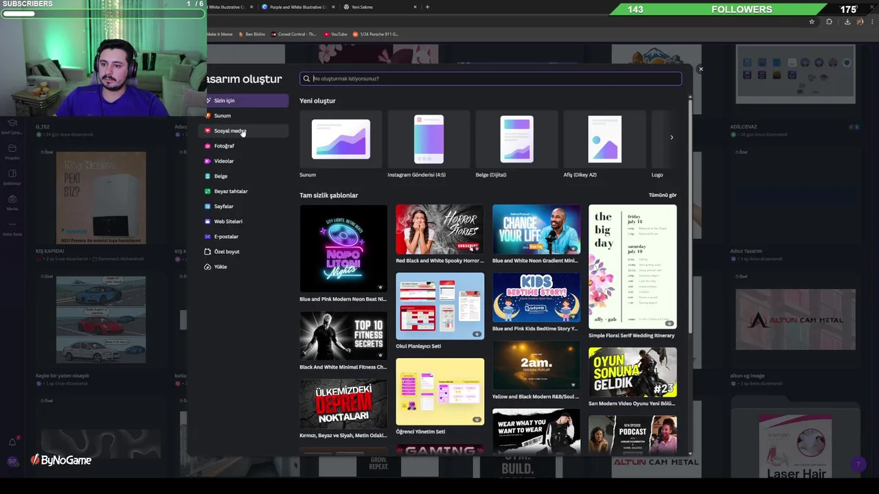The image size is (879, 494).
Task: Click the E-postalar category icon
Action: pos(207,237)
